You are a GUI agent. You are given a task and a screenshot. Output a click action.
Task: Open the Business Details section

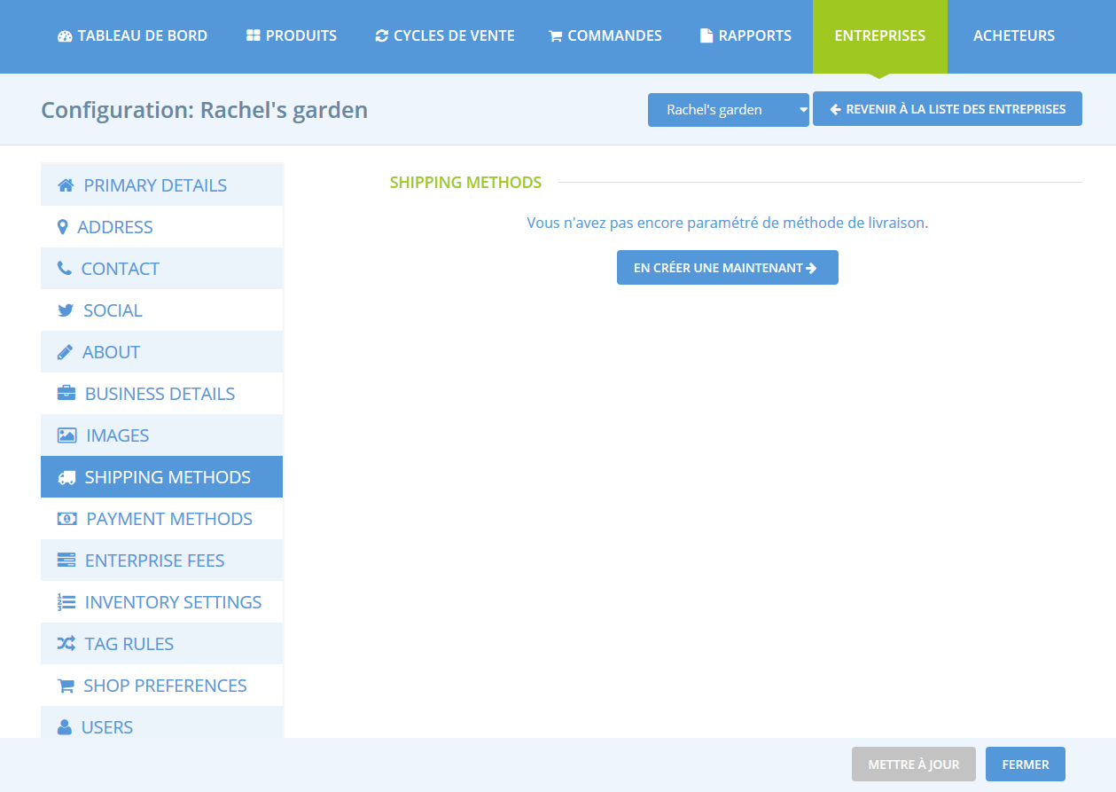(x=162, y=394)
